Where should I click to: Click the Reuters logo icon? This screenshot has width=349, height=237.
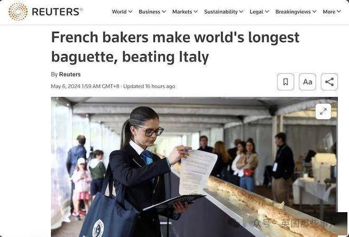click(x=18, y=12)
